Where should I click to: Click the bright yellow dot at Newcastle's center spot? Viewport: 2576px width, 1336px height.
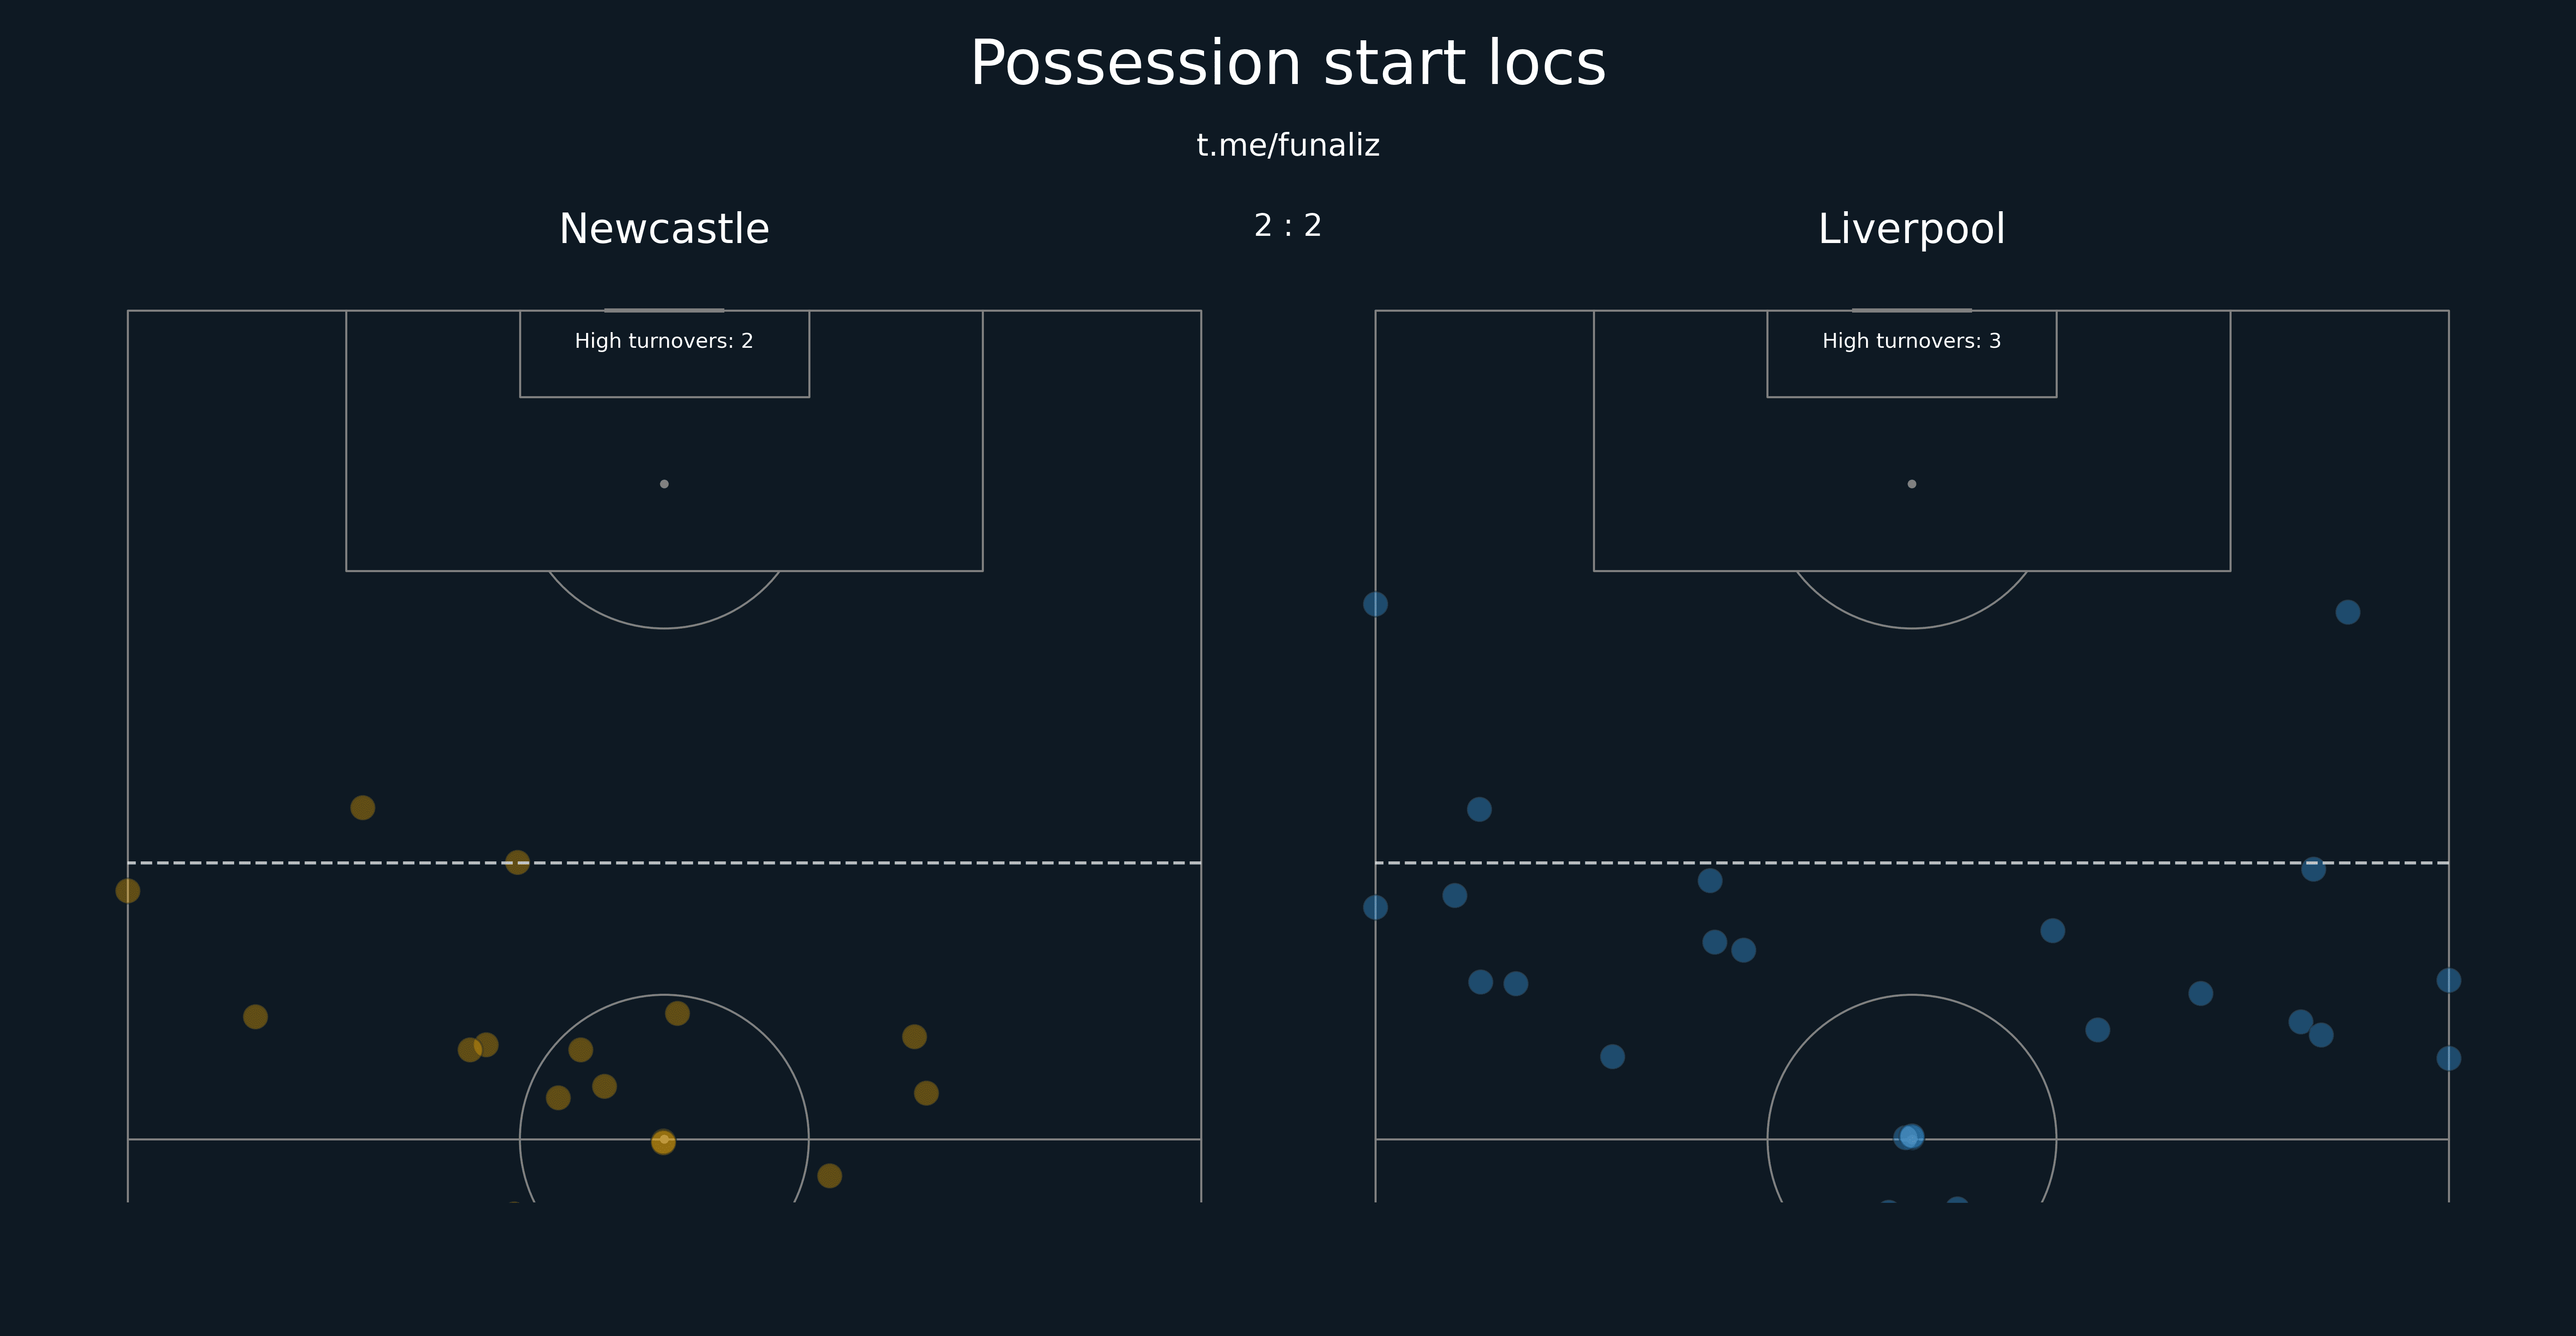[663, 1141]
